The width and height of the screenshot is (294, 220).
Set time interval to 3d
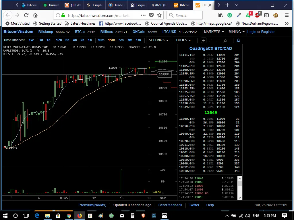(x=41, y=40)
